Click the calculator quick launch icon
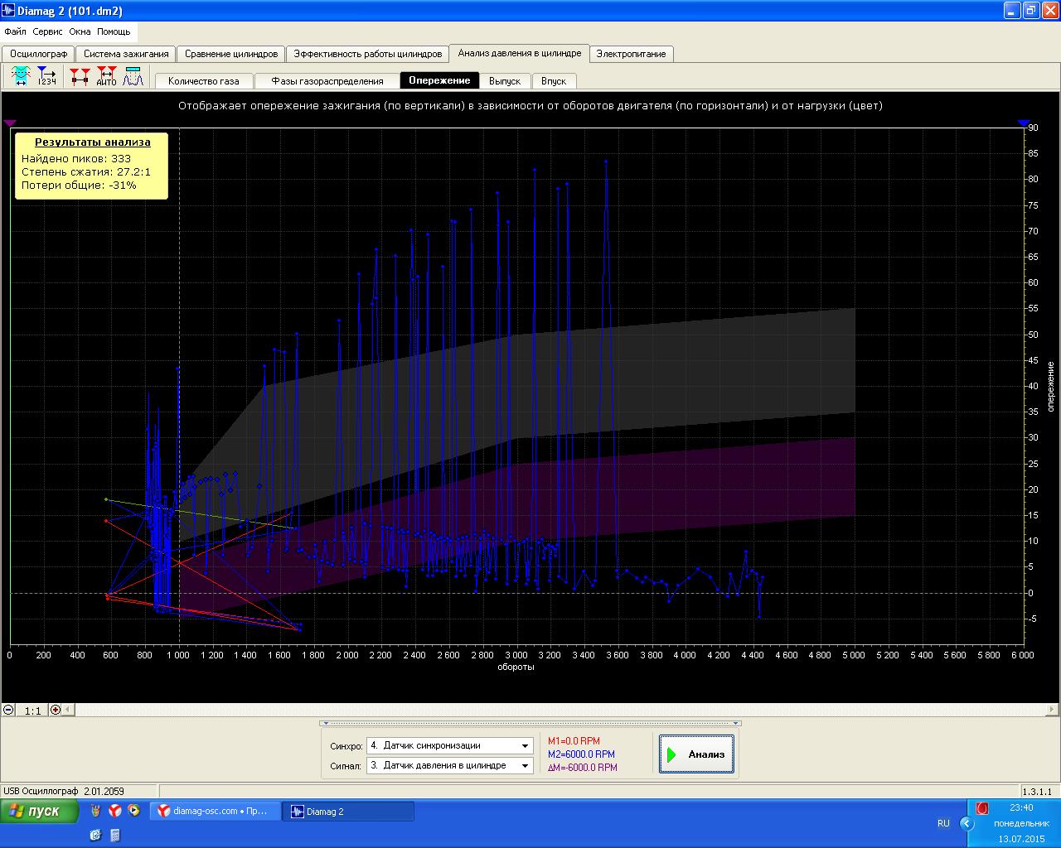The width and height of the screenshot is (1061, 848). click(114, 836)
